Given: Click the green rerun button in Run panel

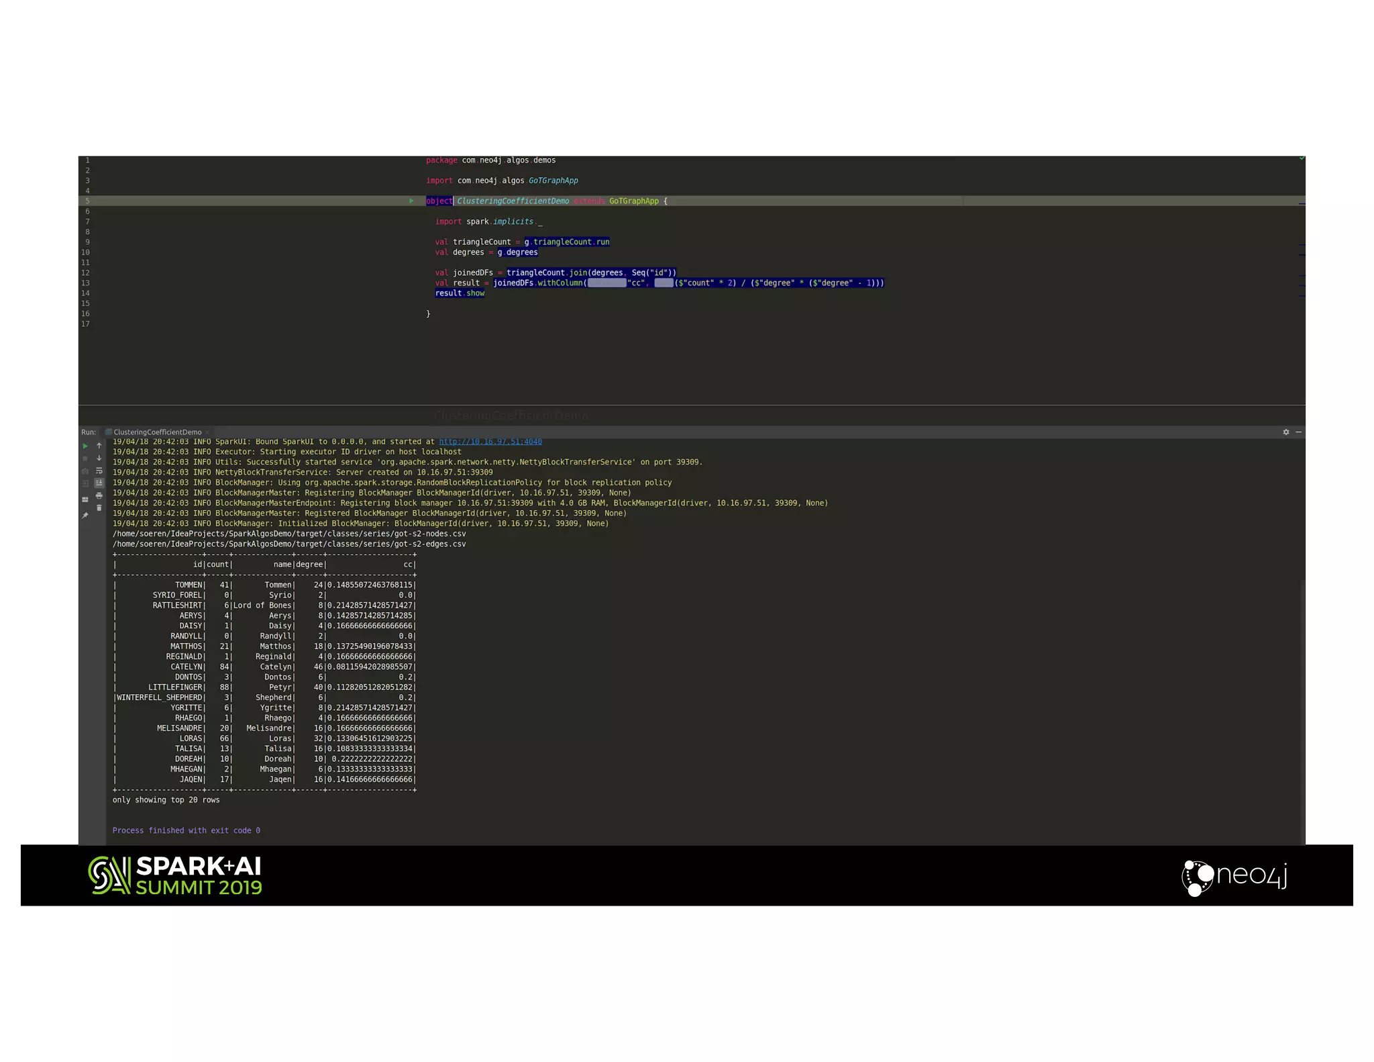Looking at the screenshot, I should [85, 446].
